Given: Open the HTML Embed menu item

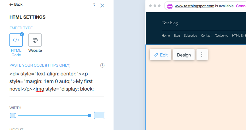Looking at the screenshot, I should (239, 36).
